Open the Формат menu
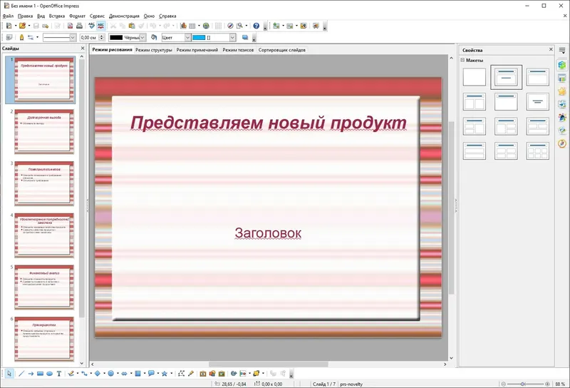 click(77, 16)
